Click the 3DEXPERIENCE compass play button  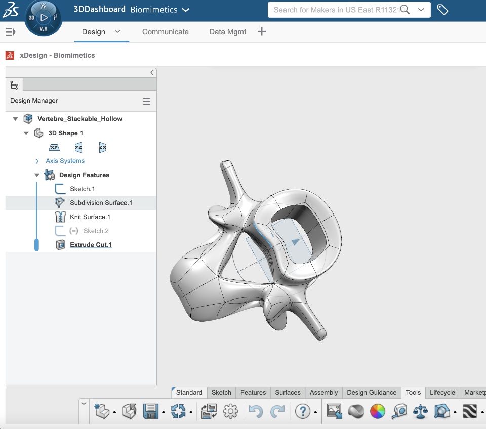coord(44,18)
